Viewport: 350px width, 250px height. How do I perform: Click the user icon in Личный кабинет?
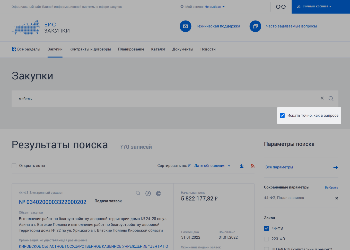pos(299,6)
